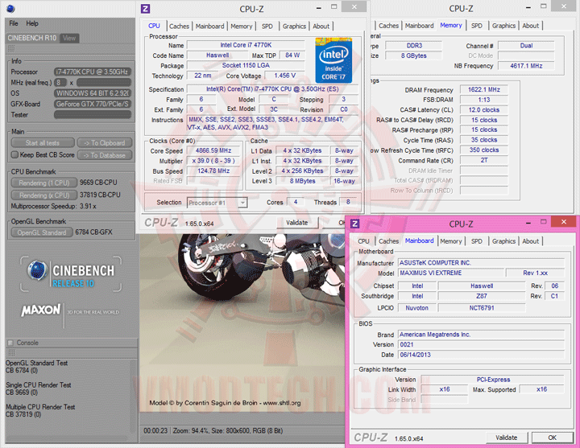Enable the Keep Best CB Score checkbox

(14, 155)
